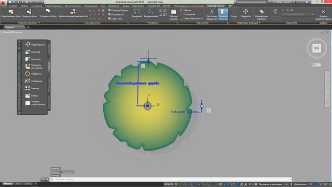Close the block authoring palette

(19, 42)
